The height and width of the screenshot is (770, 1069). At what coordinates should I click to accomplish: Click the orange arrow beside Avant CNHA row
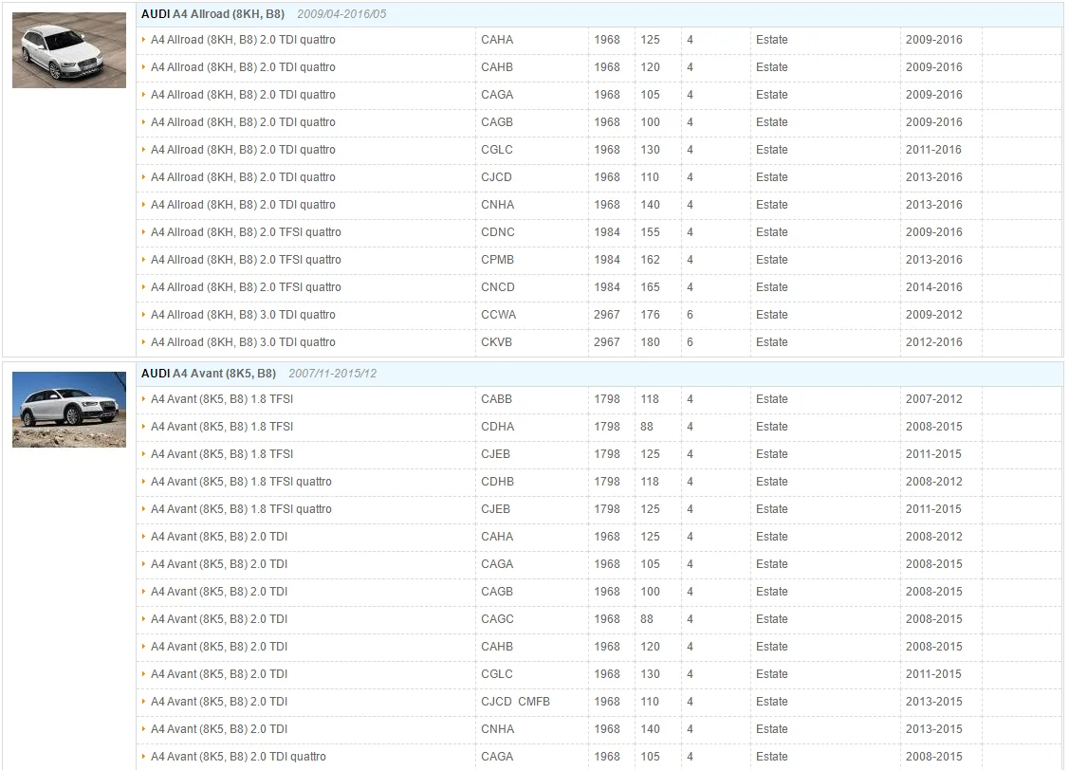click(144, 728)
